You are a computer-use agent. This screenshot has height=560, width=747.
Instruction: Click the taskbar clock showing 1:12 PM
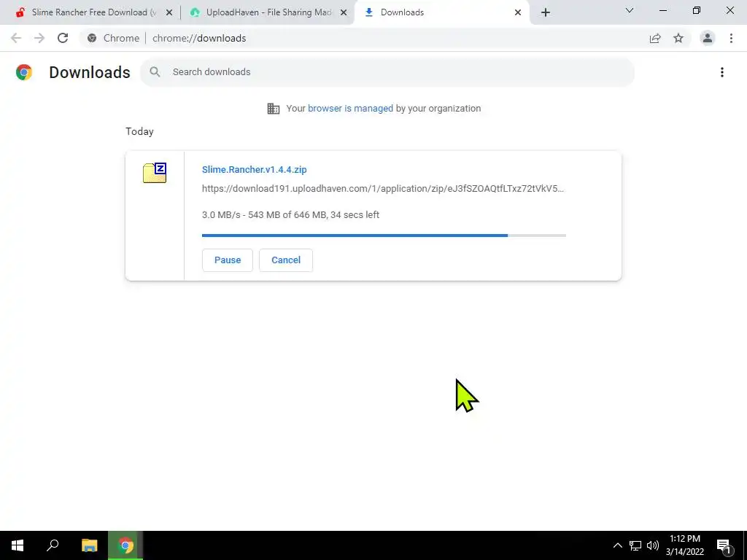(684, 545)
